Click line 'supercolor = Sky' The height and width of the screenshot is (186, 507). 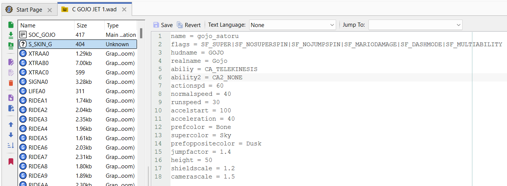201,135
